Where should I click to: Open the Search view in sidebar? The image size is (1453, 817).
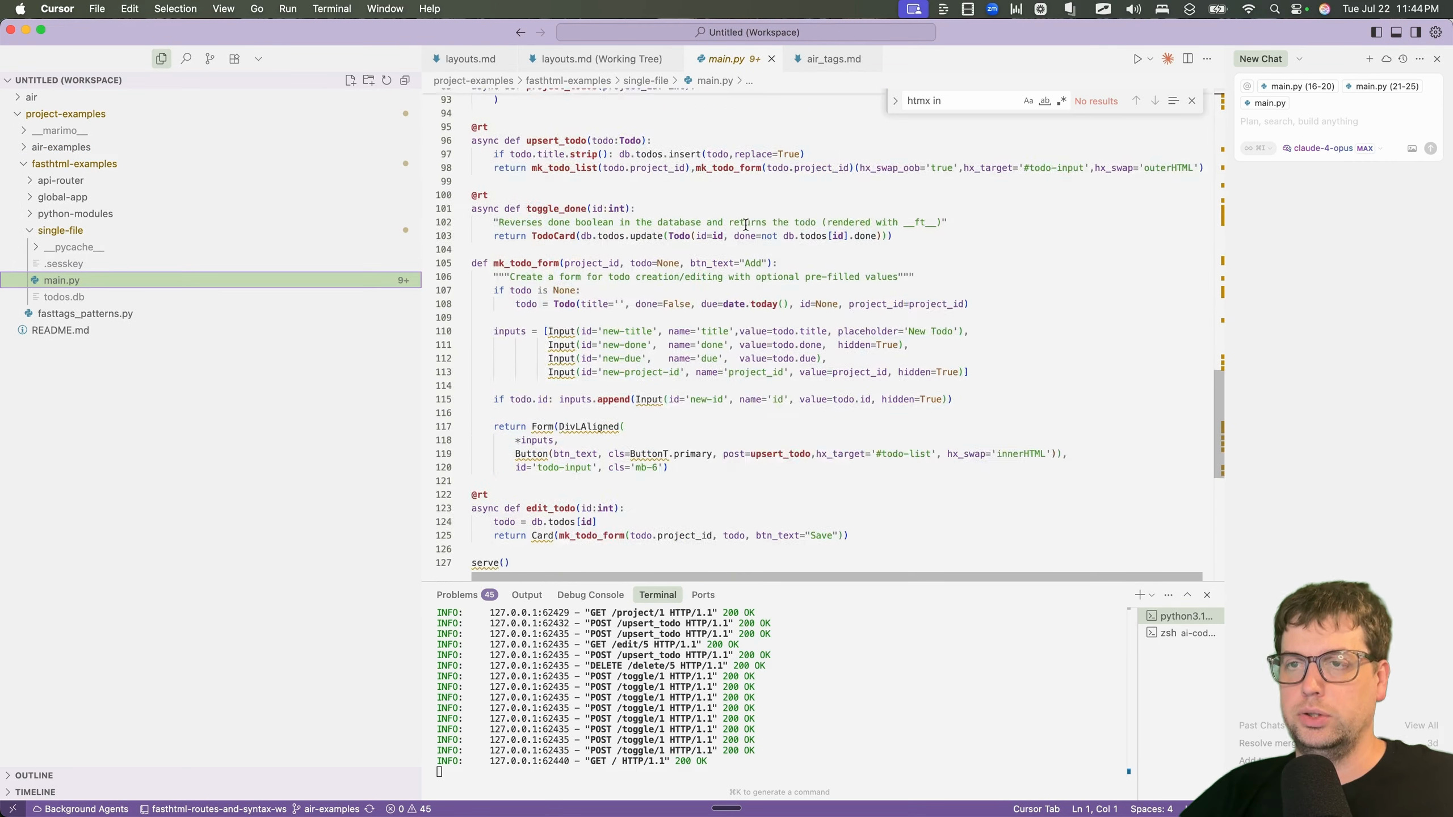tap(186, 59)
